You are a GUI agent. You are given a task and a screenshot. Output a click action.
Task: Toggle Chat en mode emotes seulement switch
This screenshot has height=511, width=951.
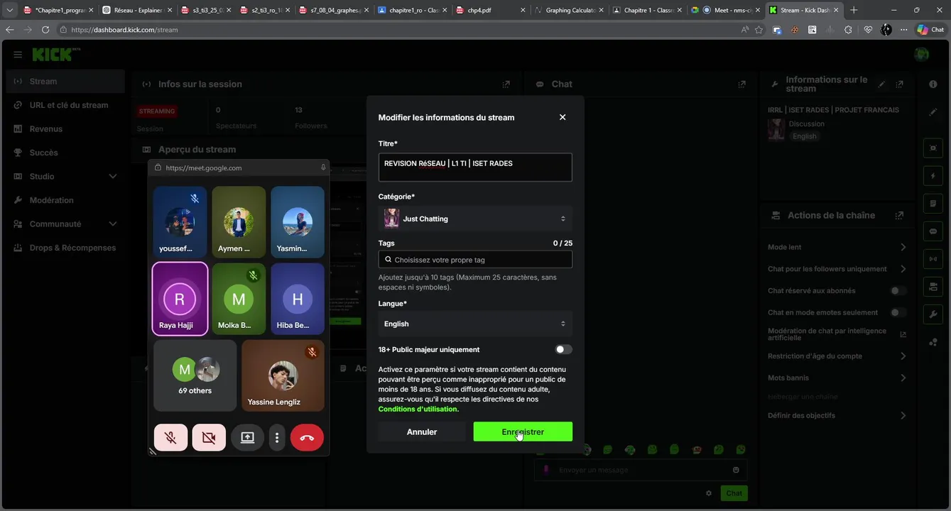pos(898,312)
